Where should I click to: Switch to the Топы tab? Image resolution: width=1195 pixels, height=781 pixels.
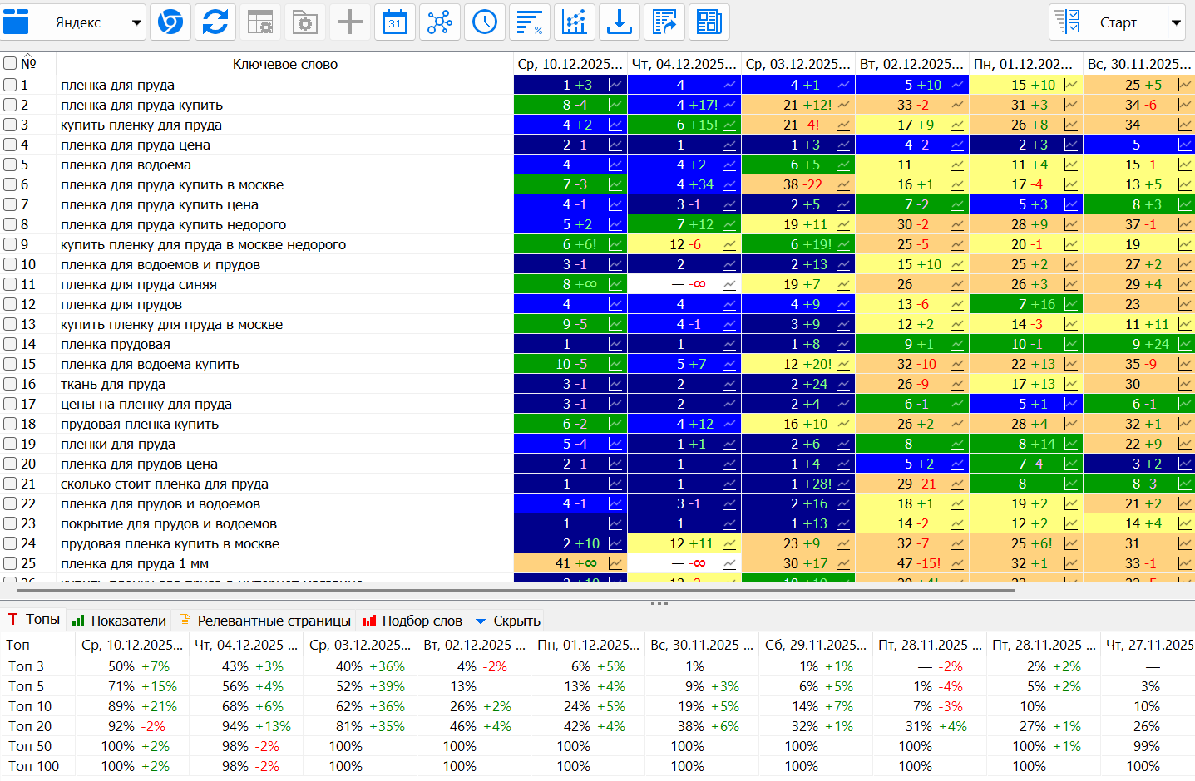pyautogui.click(x=34, y=619)
